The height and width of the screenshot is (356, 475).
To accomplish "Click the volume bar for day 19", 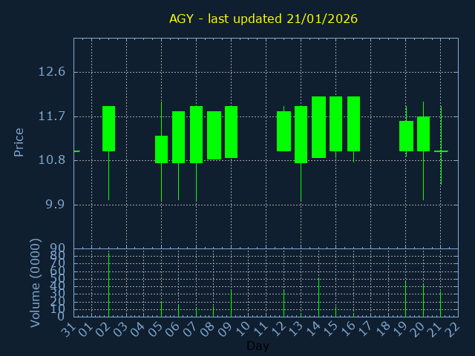I will (406, 298).
